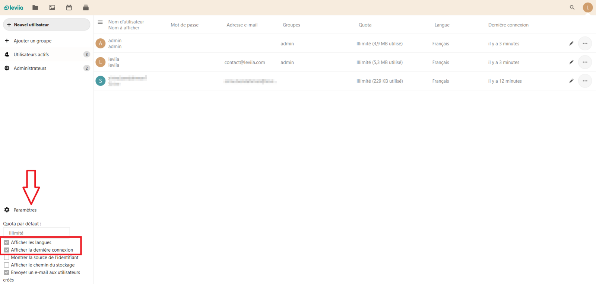
Task: Open the Photos app icon
Action: click(52, 7)
